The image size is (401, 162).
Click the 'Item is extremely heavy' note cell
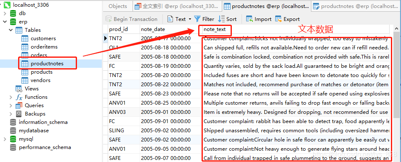[x=296, y=112]
